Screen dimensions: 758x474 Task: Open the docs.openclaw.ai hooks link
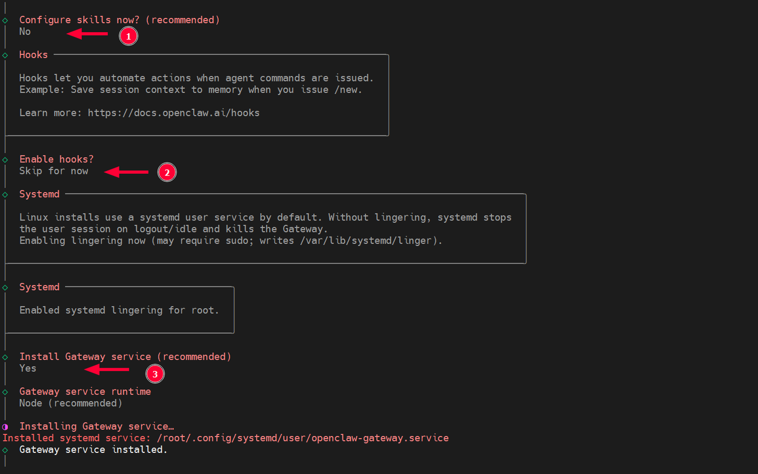(x=174, y=112)
